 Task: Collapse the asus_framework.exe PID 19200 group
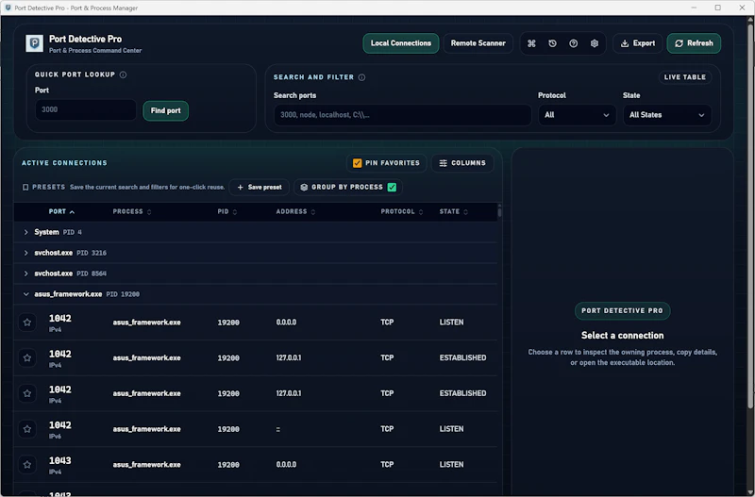click(x=26, y=294)
